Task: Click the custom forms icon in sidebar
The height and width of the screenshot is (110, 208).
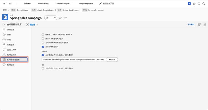Action: 4,50
